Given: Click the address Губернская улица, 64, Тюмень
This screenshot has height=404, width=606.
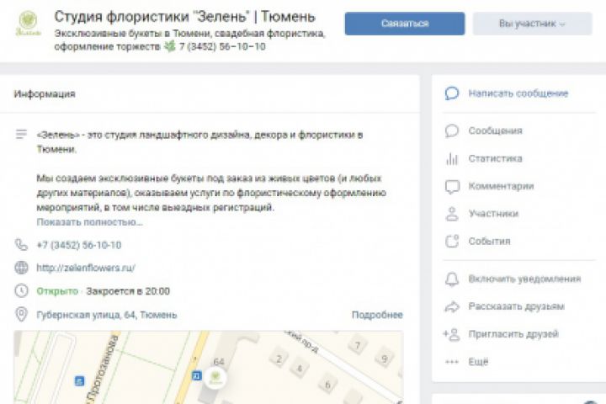Looking at the screenshot, I should tap(107, 315).
